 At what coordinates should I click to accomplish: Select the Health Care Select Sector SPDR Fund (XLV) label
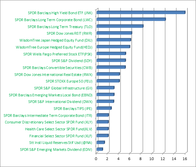(x=59, y=129)
